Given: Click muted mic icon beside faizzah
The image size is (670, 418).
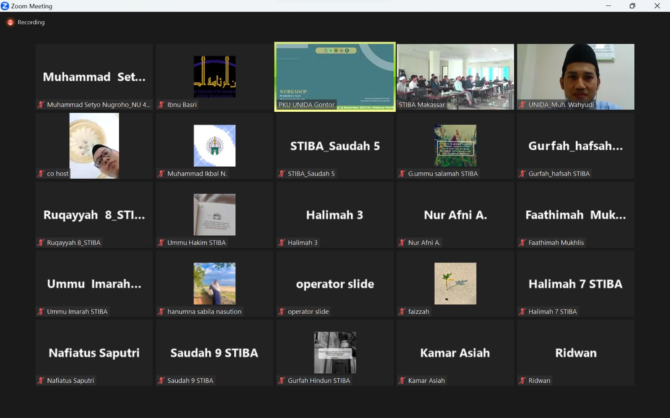Looking at the screenshot, I should (x=402, y=311).
